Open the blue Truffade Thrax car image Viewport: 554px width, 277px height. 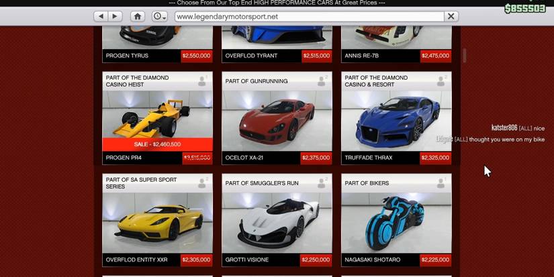pos(396,121)
